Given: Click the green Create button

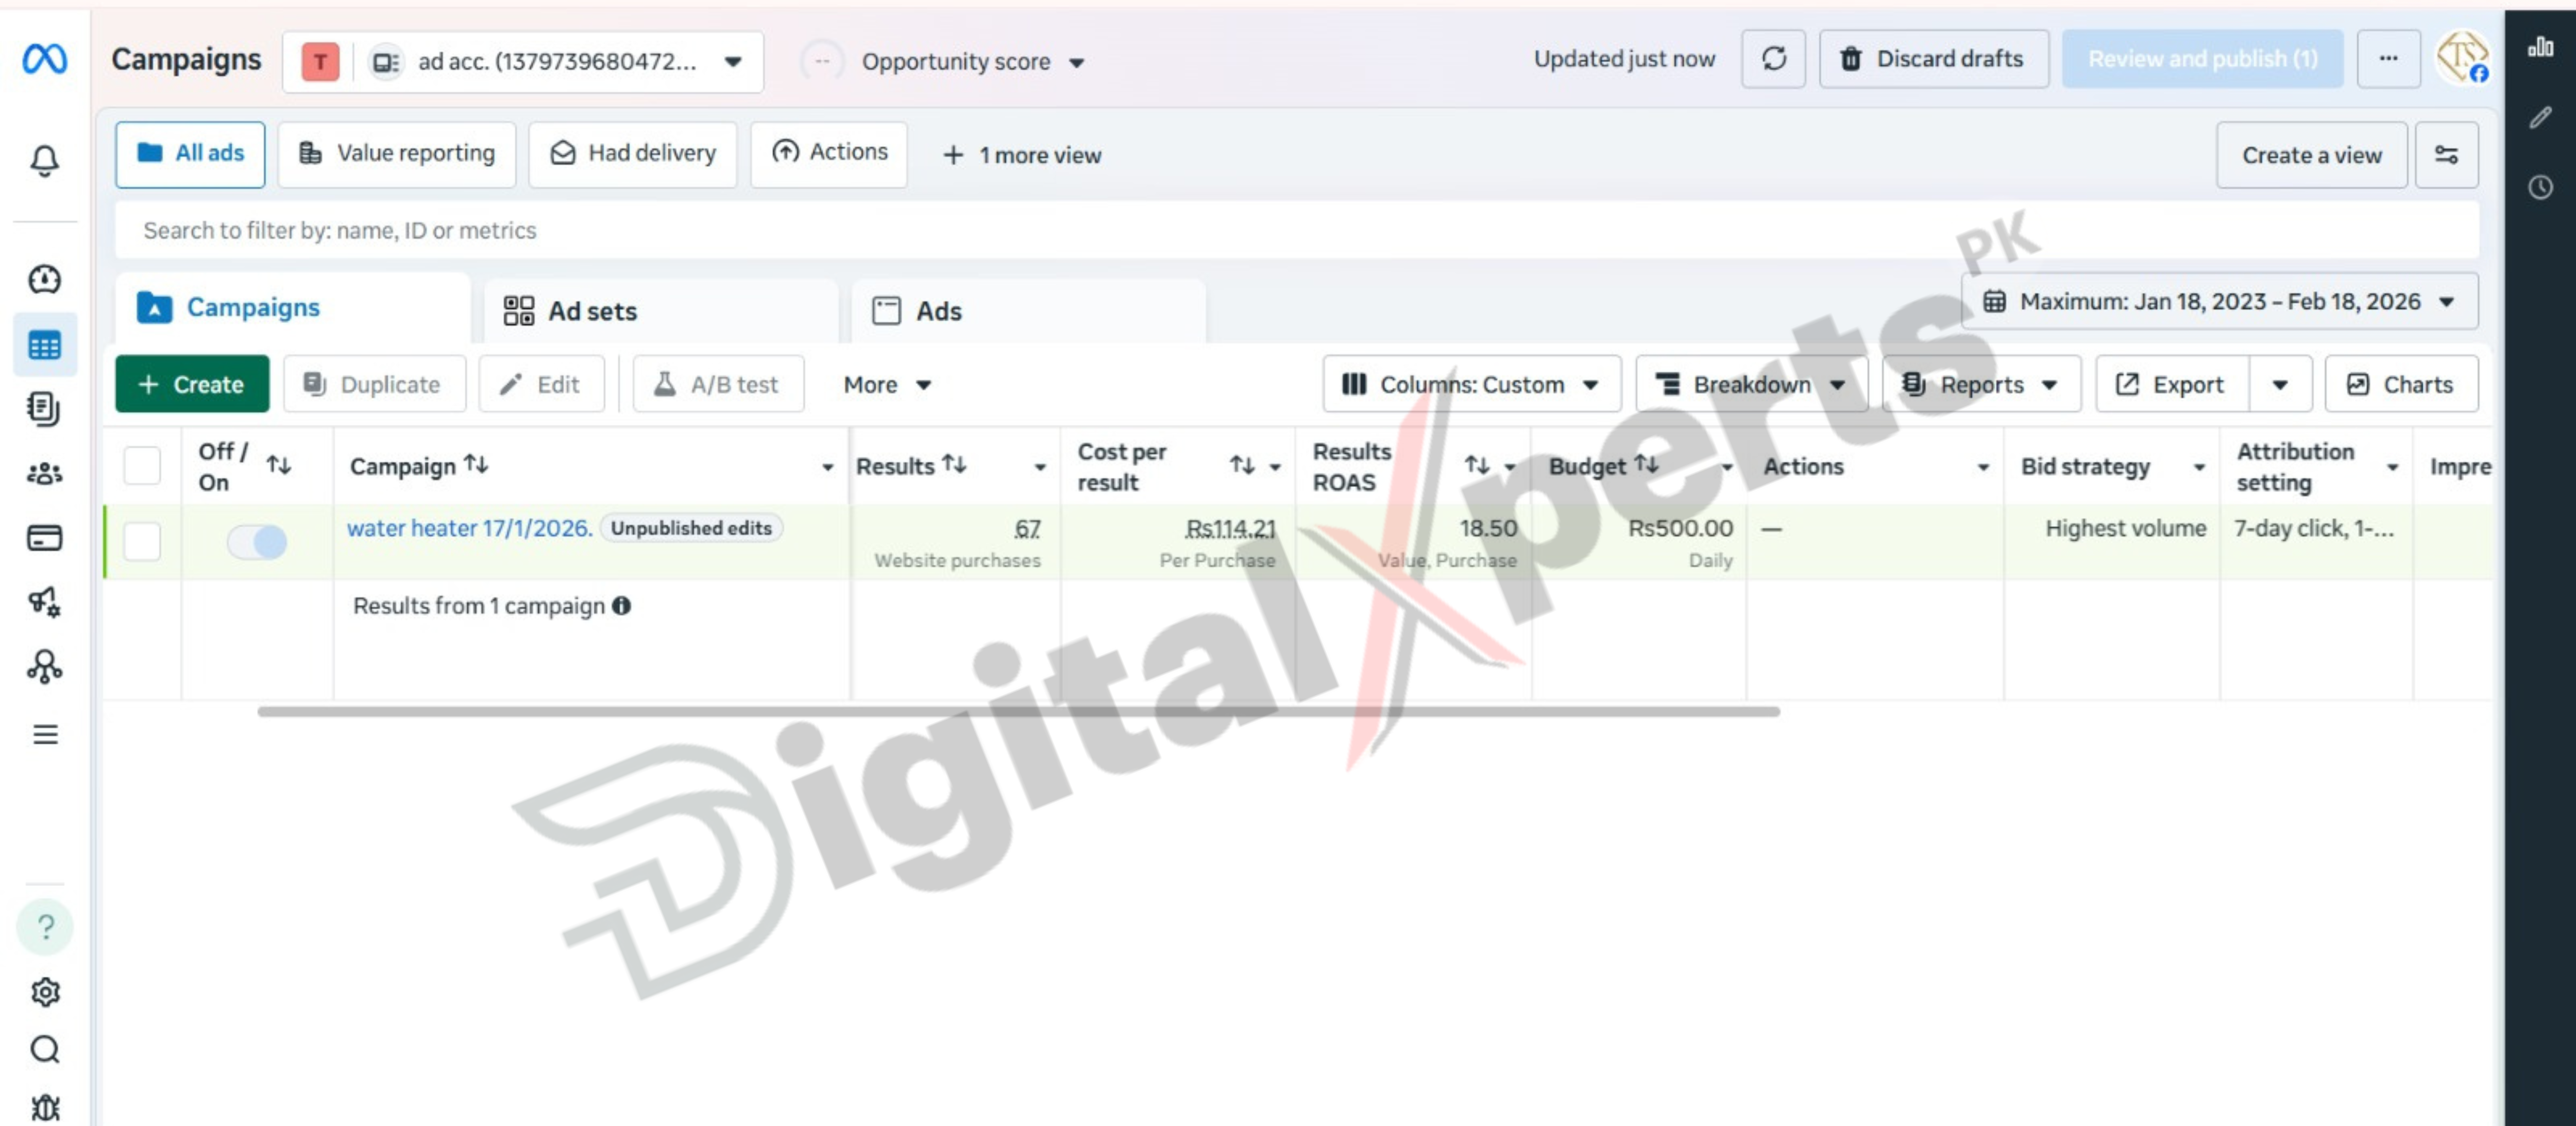Looking at the screenshot, I should [x=192, y=385].
